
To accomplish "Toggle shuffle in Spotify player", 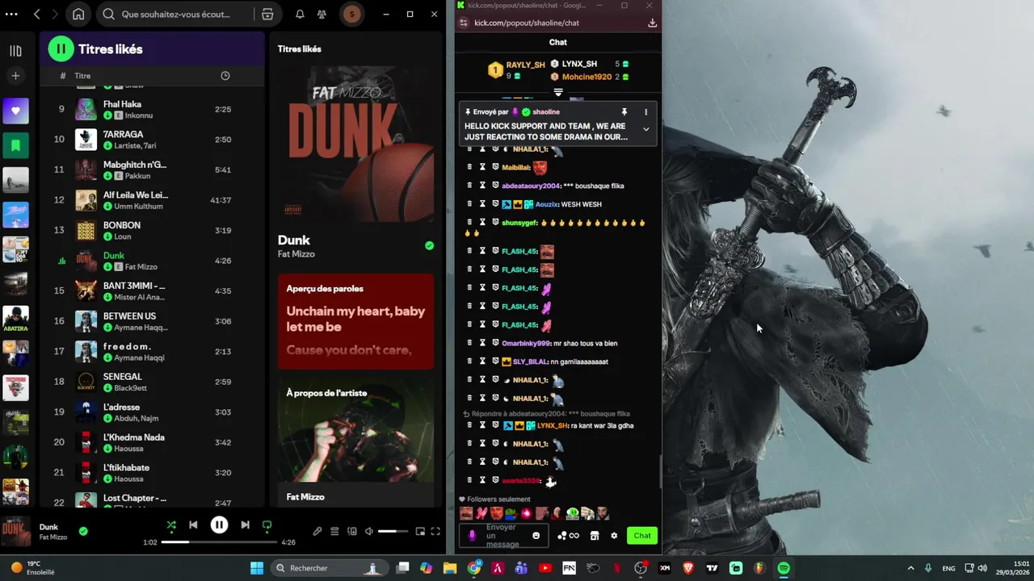I will [x=171, y=525].
